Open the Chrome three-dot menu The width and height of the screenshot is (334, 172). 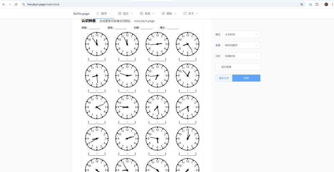pyautogui.click(x=332, y=5)
